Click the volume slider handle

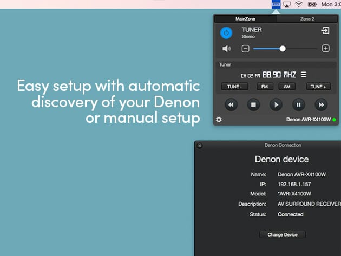tap(283, 49)
